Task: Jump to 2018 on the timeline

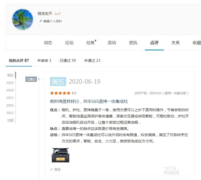Action: (x=10, y=90)
